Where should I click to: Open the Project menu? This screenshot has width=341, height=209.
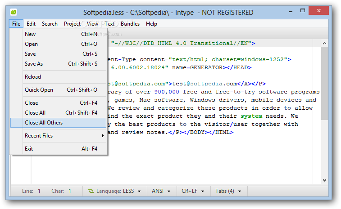click(x=72, y=24)
